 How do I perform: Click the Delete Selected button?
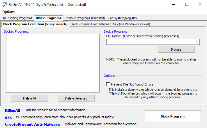pos(76,98)
